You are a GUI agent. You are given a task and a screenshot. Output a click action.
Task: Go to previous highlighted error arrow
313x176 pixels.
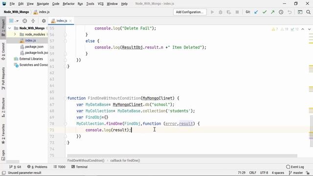pyautogui.click(x=303, y=29)
